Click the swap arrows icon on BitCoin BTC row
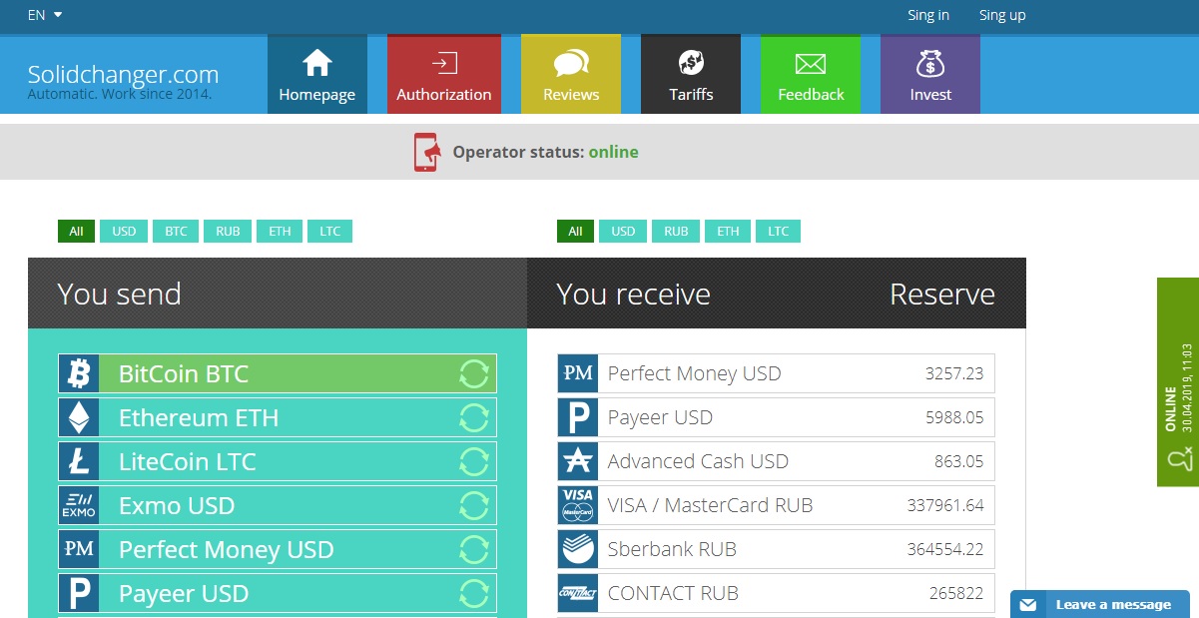This screenshot has width=1199, height=618. coord(474,373)
